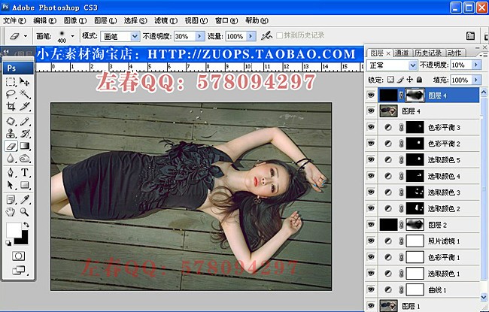Toggle lock position in Layers panel
489x312 pixels.
[x=410, y=80]
